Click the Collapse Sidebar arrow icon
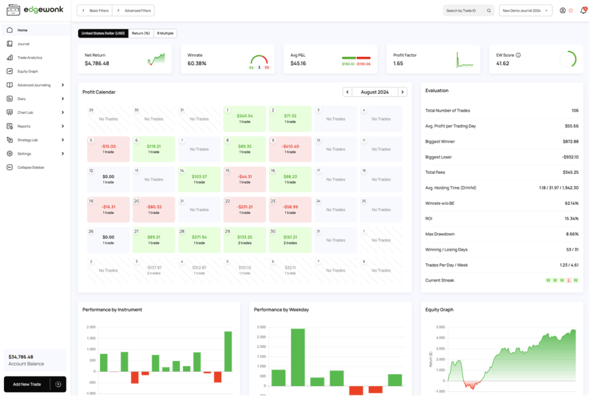Screen dimensions: 590x396 pyautogui.click(x=10, y=167)
